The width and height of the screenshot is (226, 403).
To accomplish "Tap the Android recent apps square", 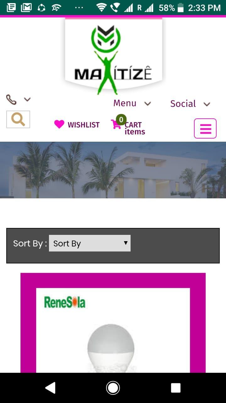I will coord(175,388).
